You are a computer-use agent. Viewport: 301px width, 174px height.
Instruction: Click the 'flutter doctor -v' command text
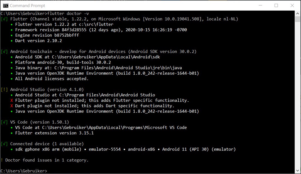(68, 13)
